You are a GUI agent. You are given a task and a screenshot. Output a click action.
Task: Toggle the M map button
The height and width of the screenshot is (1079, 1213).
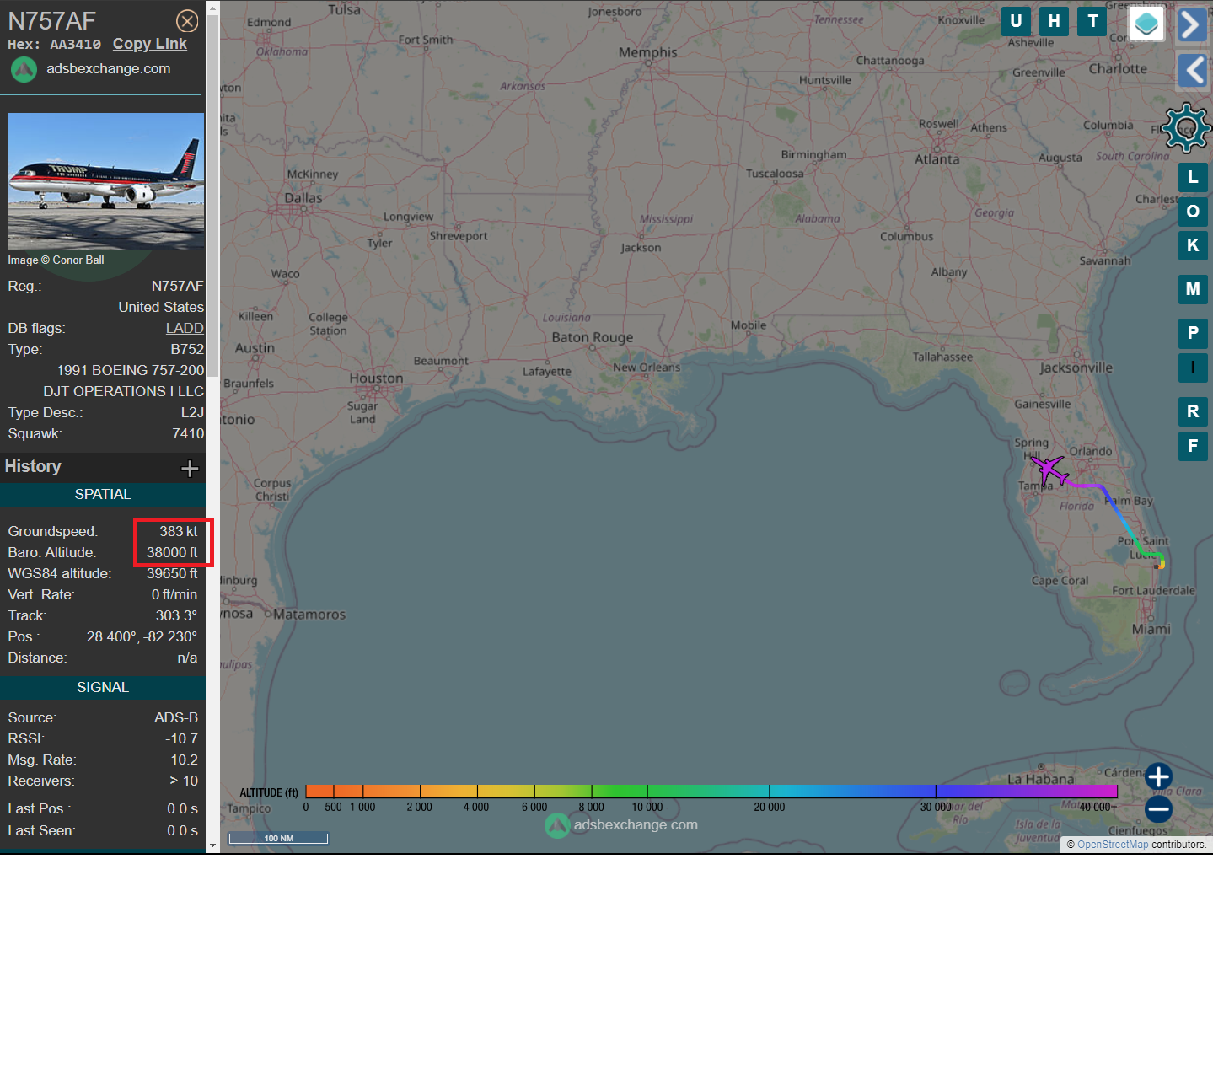[1193, 289]
